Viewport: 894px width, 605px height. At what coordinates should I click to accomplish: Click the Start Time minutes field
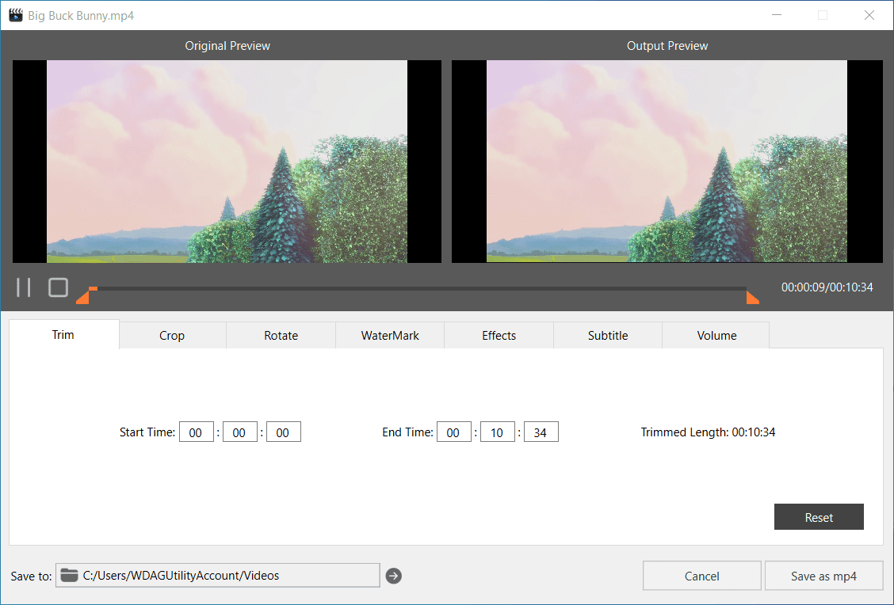tap(240, 432)
